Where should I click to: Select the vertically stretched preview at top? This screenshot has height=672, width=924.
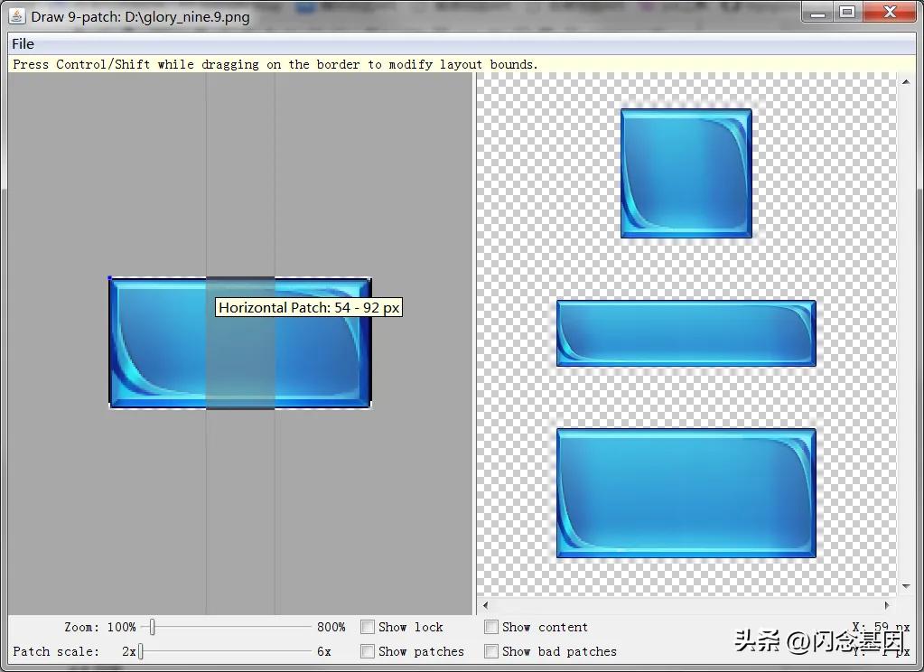click(686, 173)
